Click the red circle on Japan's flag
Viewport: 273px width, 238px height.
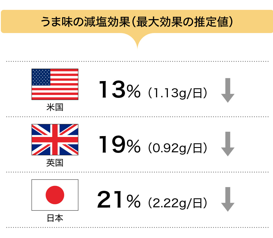coord(55,195)
